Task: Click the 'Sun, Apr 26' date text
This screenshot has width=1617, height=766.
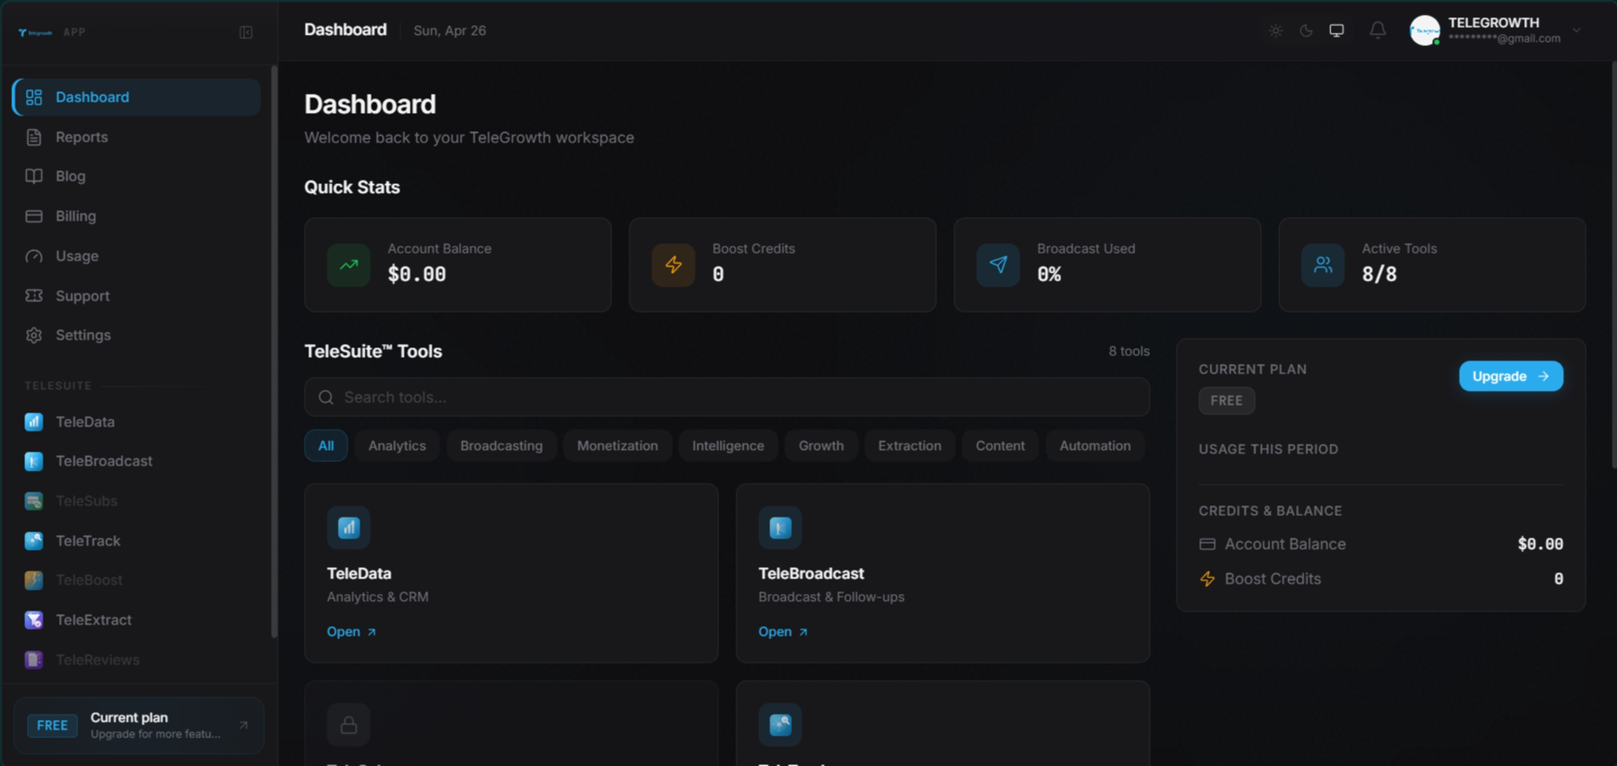Action: coord(450,30)
